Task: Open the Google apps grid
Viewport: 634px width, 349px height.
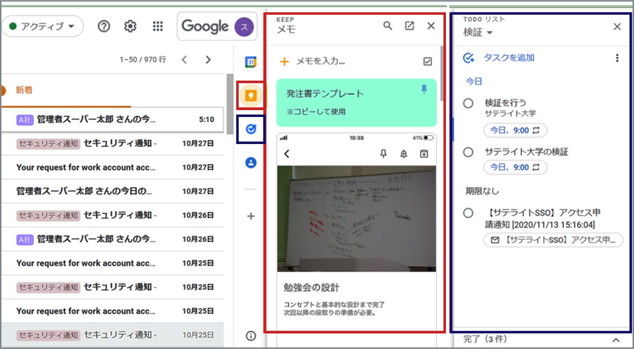Action: 158,26
